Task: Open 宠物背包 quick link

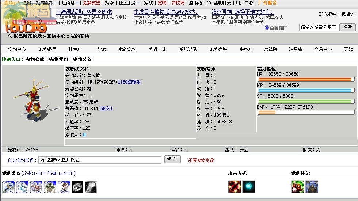Action: 58,59
